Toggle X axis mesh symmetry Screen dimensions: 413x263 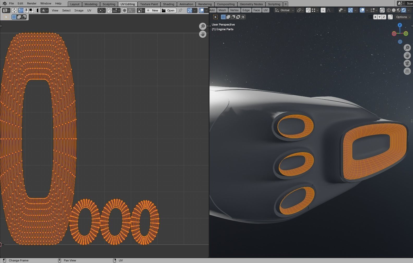click(x=375, y=17)
